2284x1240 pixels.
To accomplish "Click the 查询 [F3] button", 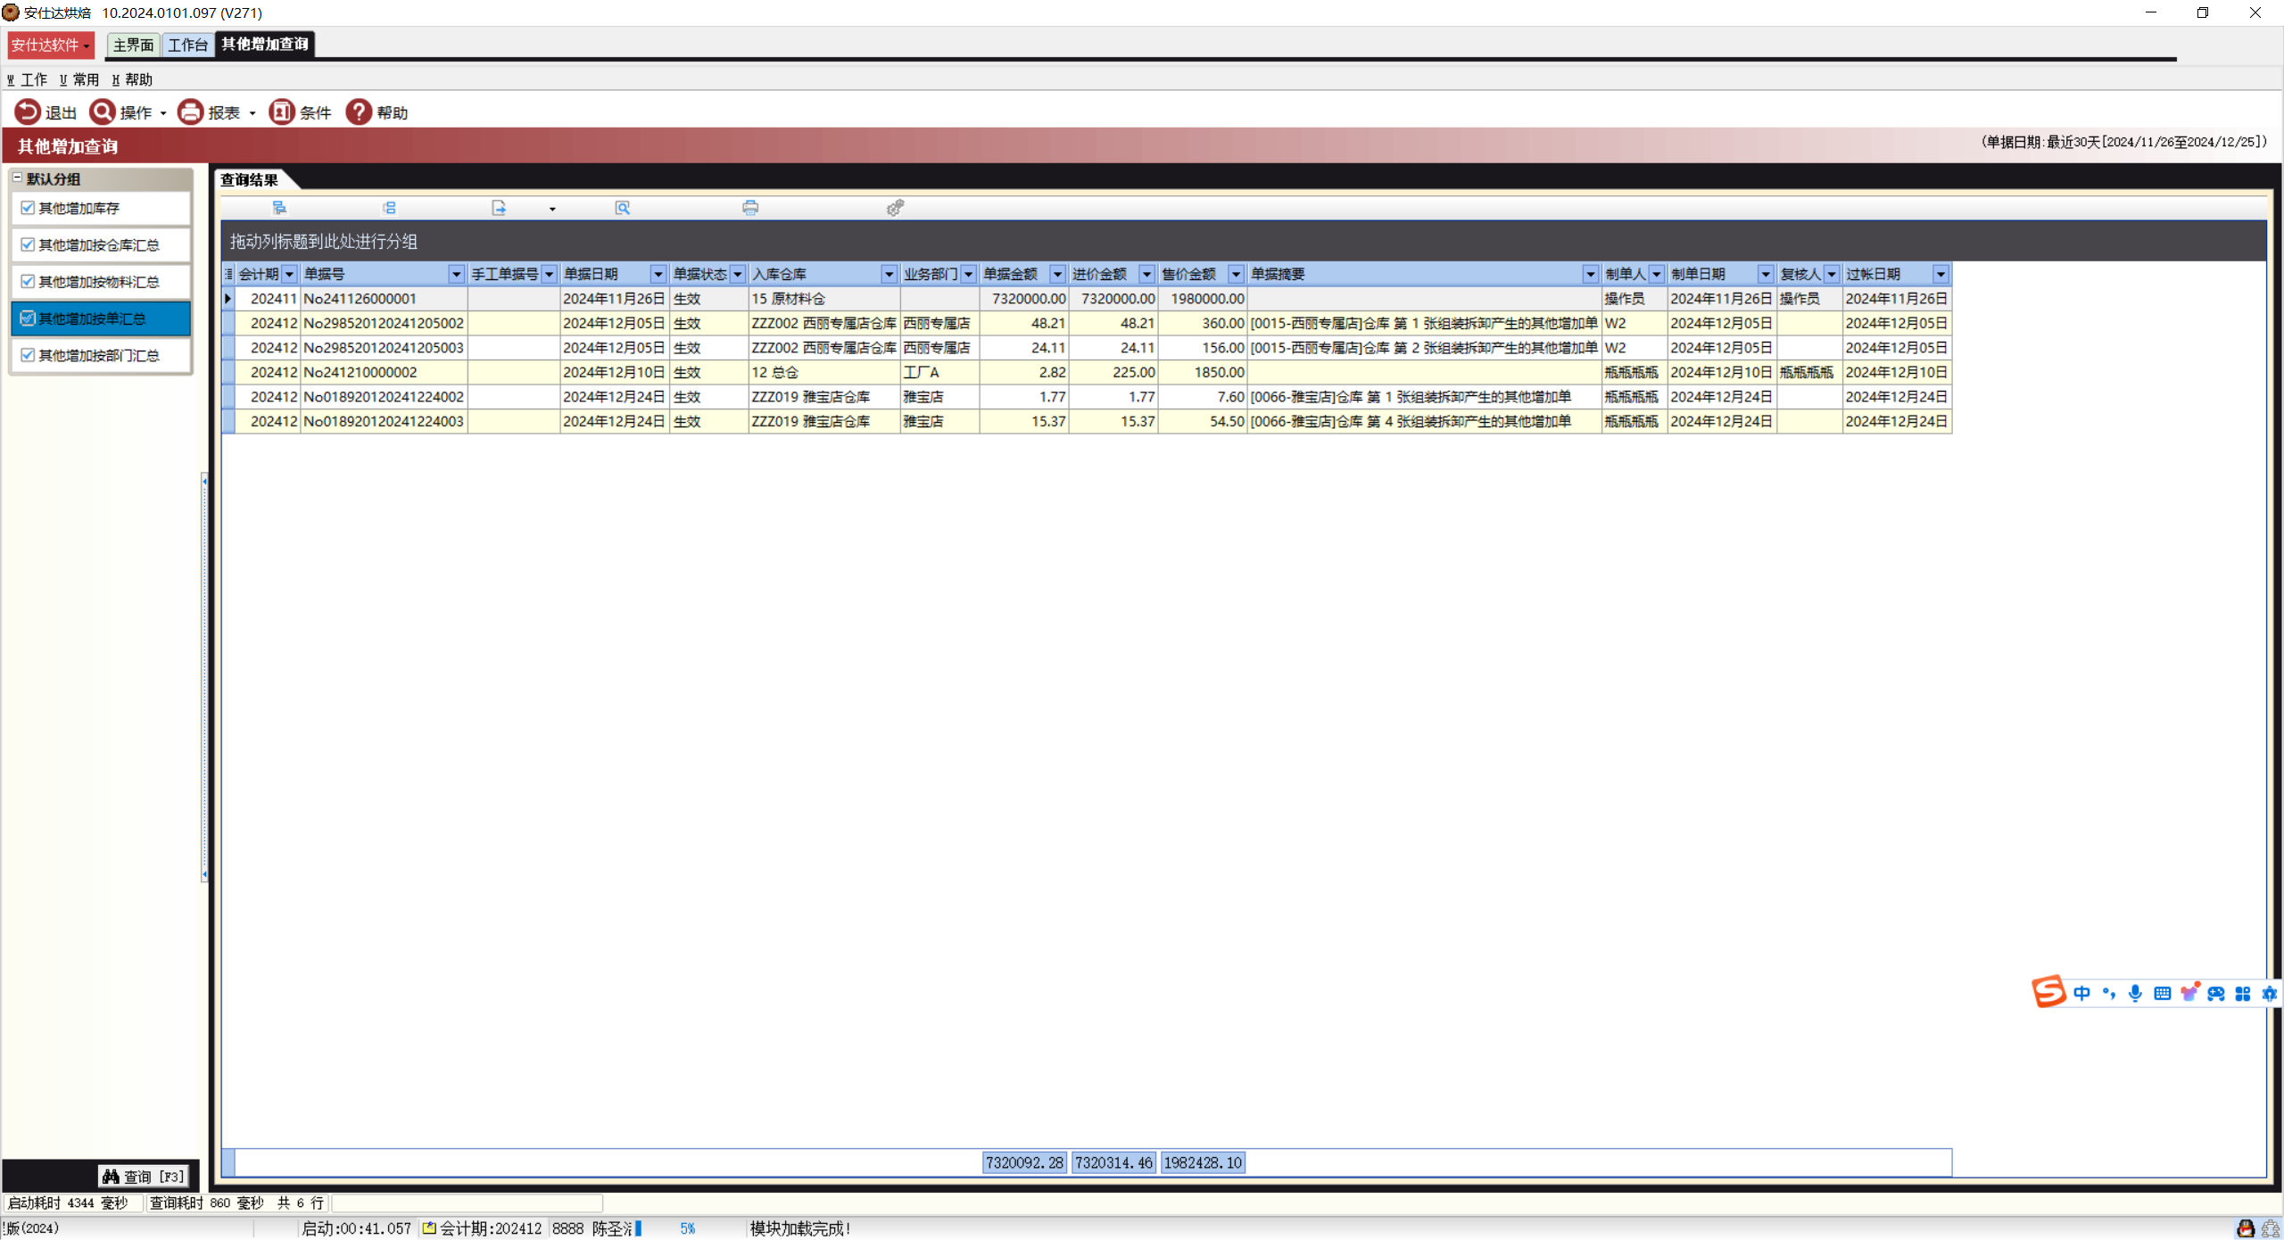I will click(x=144, y=1177).
